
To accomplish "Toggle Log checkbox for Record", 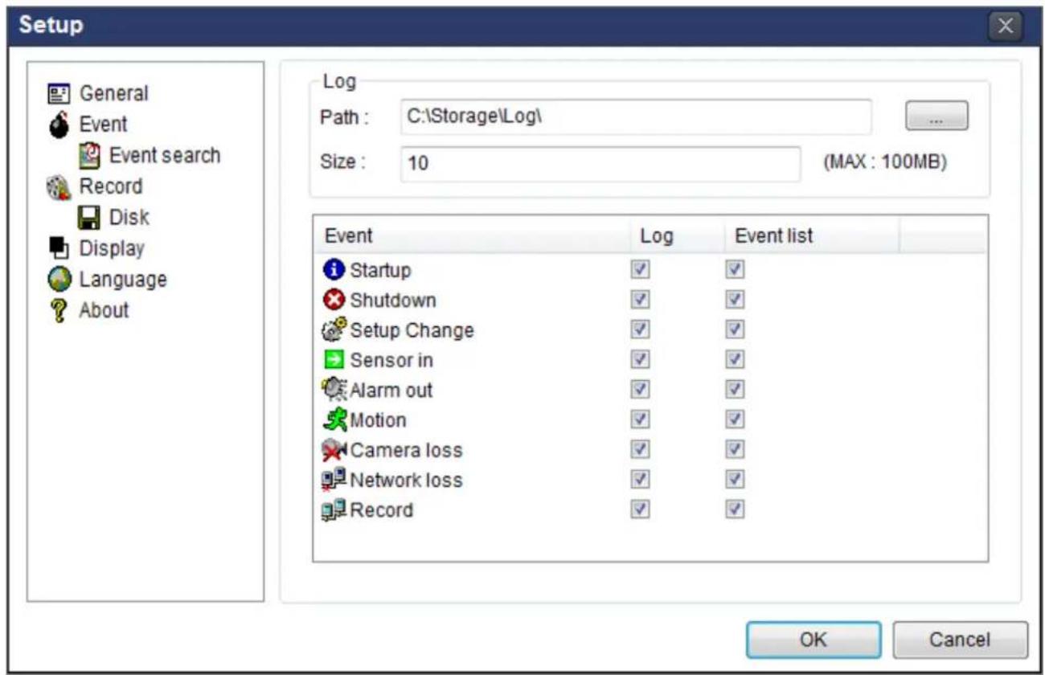I will (x=641, y=509).
